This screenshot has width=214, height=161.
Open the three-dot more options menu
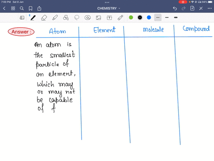(210, 8)
